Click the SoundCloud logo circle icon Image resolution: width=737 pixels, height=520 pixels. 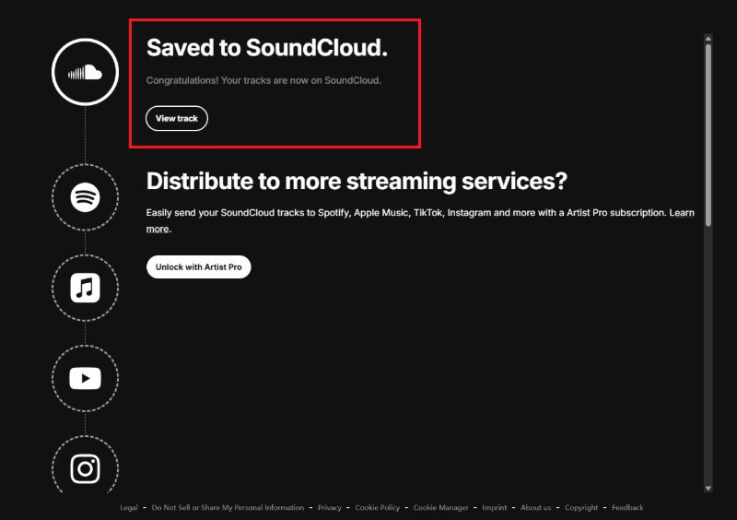pos(85,72)
